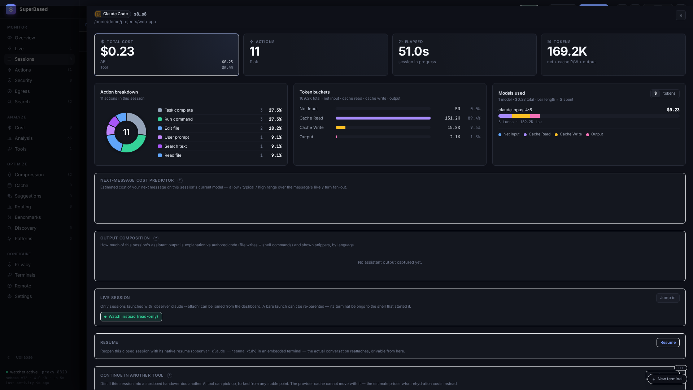This screenshot has width=693, height=390.
Task: Click the claude-opus-4-8 model name
Action: tap(515, 110)
